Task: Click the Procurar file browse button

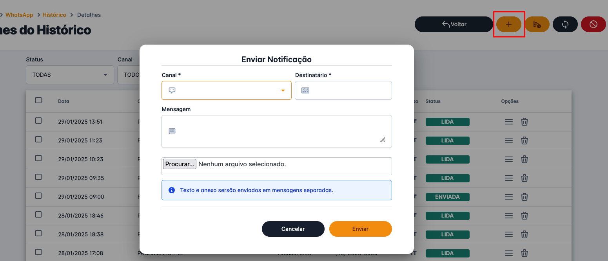Action: point(180,164)
